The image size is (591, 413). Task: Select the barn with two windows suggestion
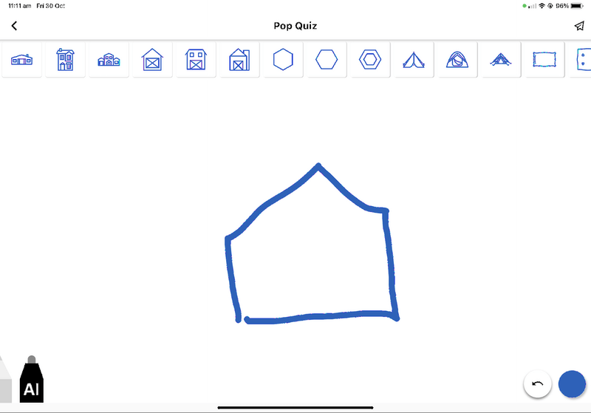pyautogui.click(x=196, y=60)
